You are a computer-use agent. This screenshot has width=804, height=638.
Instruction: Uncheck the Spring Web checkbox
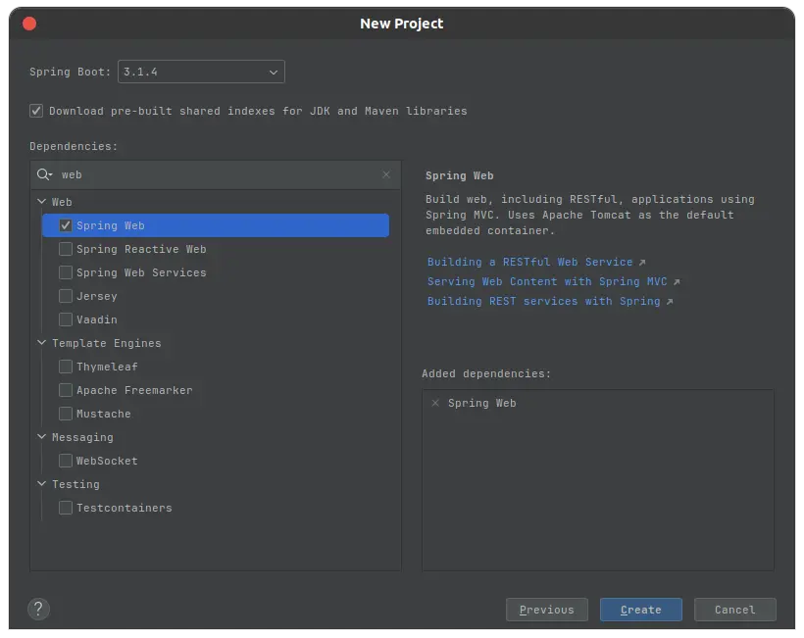click(x=66, y=225)
